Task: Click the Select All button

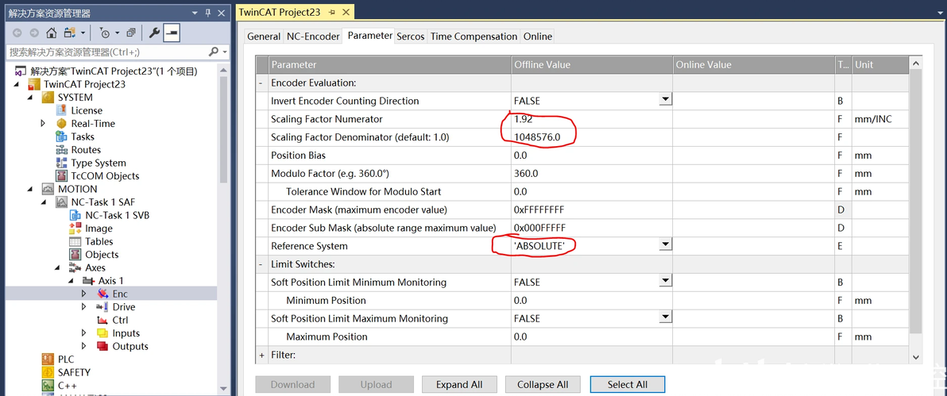Action: (627, 384)
